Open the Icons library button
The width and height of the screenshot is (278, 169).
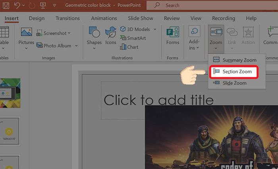(x=111, y=32)
